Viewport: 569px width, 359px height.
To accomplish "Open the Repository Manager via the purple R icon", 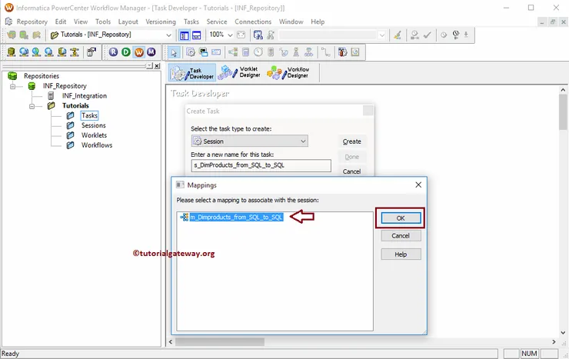I will coord(113,52).
